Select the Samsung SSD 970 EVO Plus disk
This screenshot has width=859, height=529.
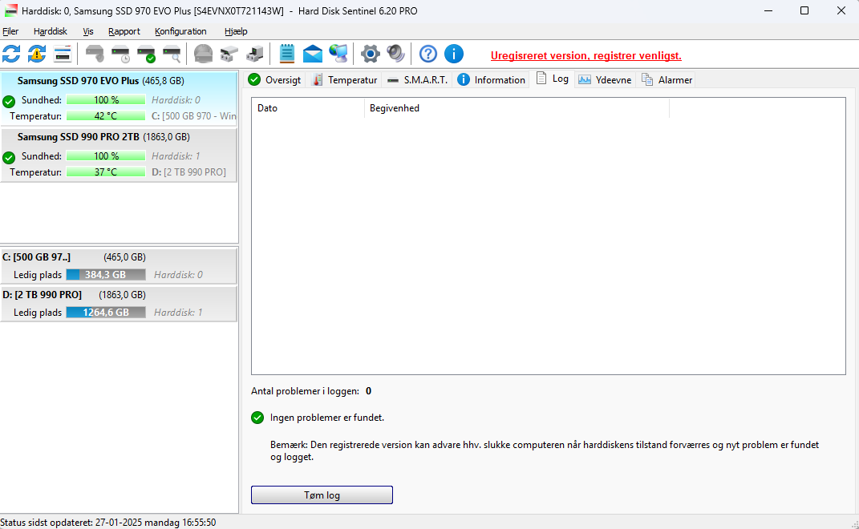pos(119,98)
